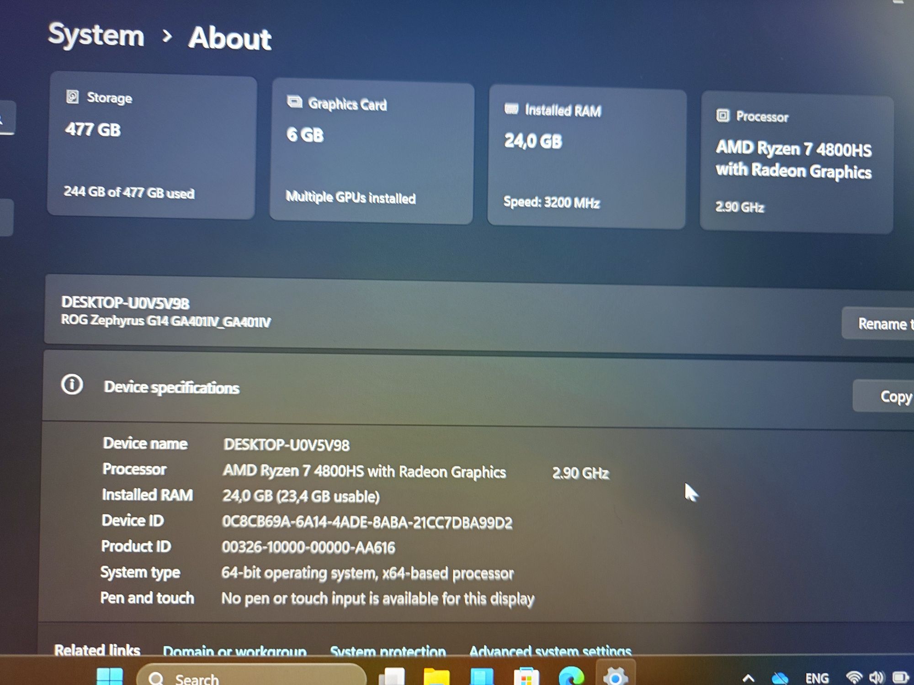Open OneDrive cloud tray icon
The width and height of the screenshot is (914, 685).
(780, 678)
